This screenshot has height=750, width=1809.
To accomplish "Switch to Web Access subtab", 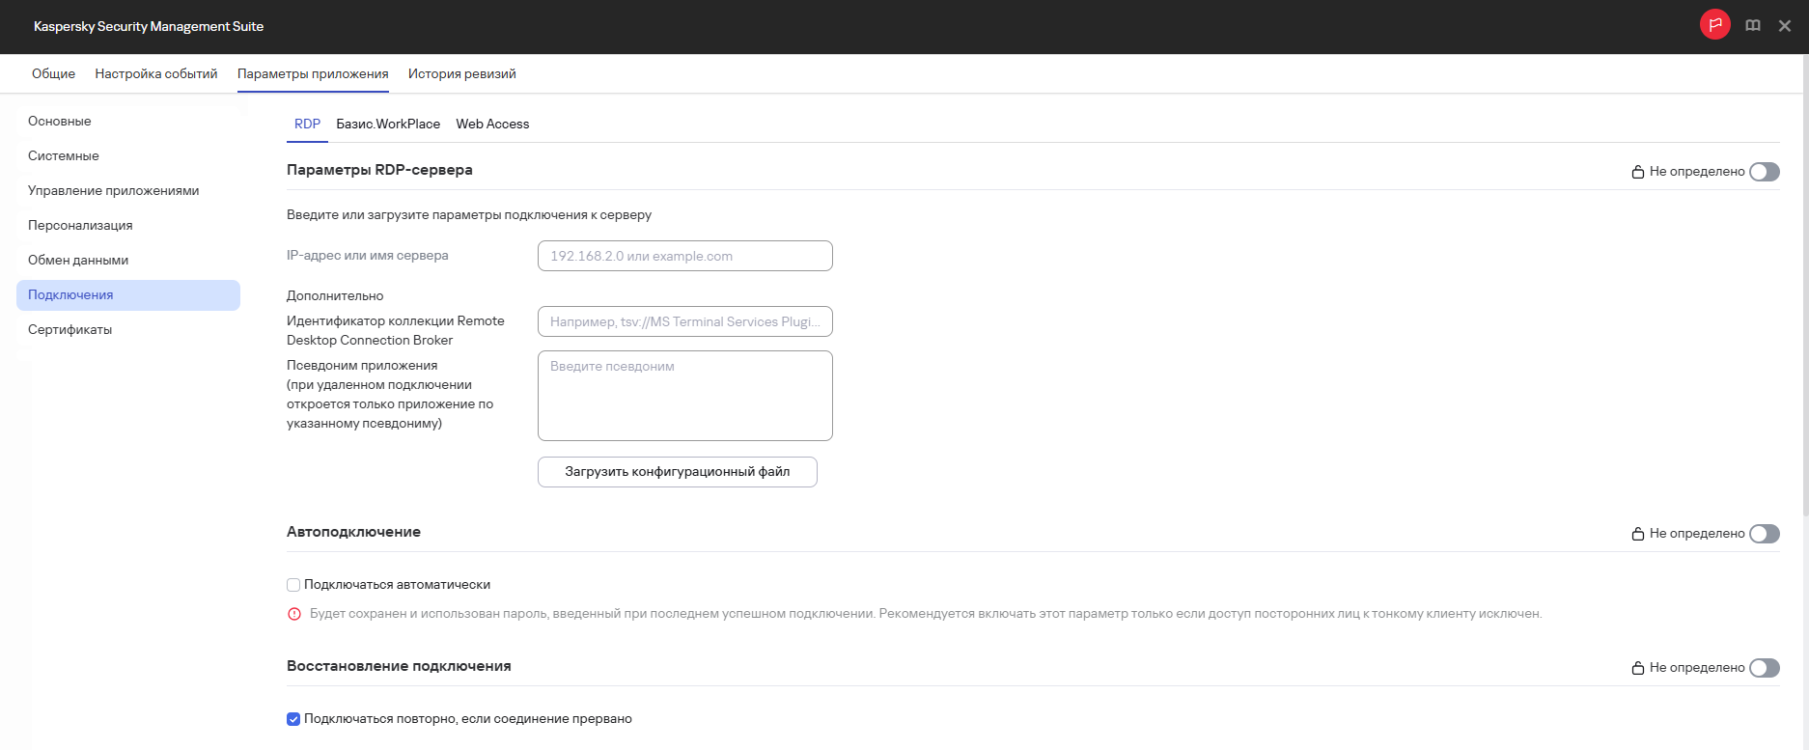I will tap(492, 124).
